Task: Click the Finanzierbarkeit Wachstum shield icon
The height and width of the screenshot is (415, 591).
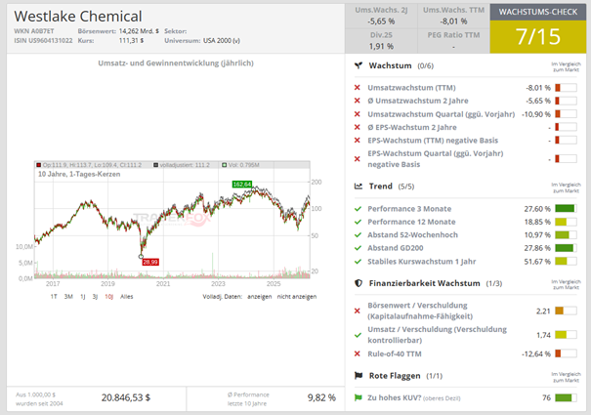Action: tap(359, 283)
